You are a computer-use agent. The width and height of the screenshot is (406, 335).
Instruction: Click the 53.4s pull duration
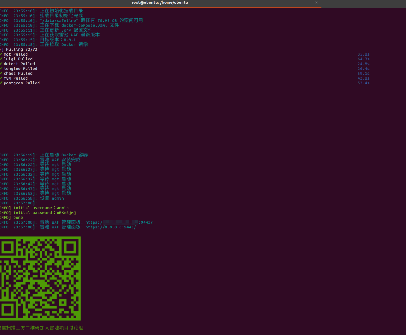[364, 83]
